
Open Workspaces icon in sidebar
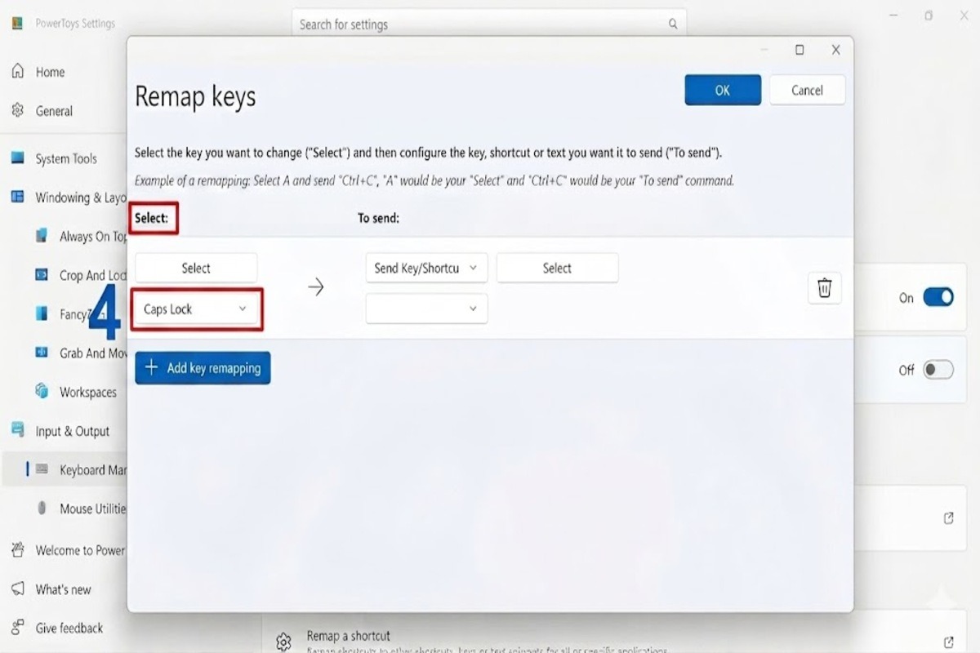point(42,392)
